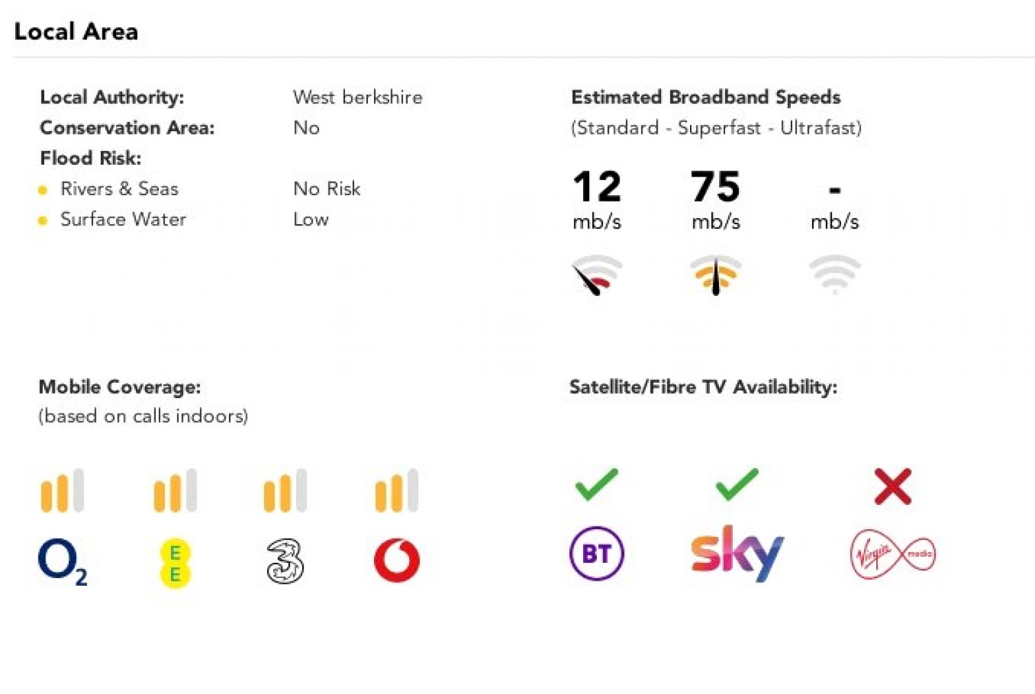
Task: Click the orange superfast speed gauge icon
Action: (716, 275)
